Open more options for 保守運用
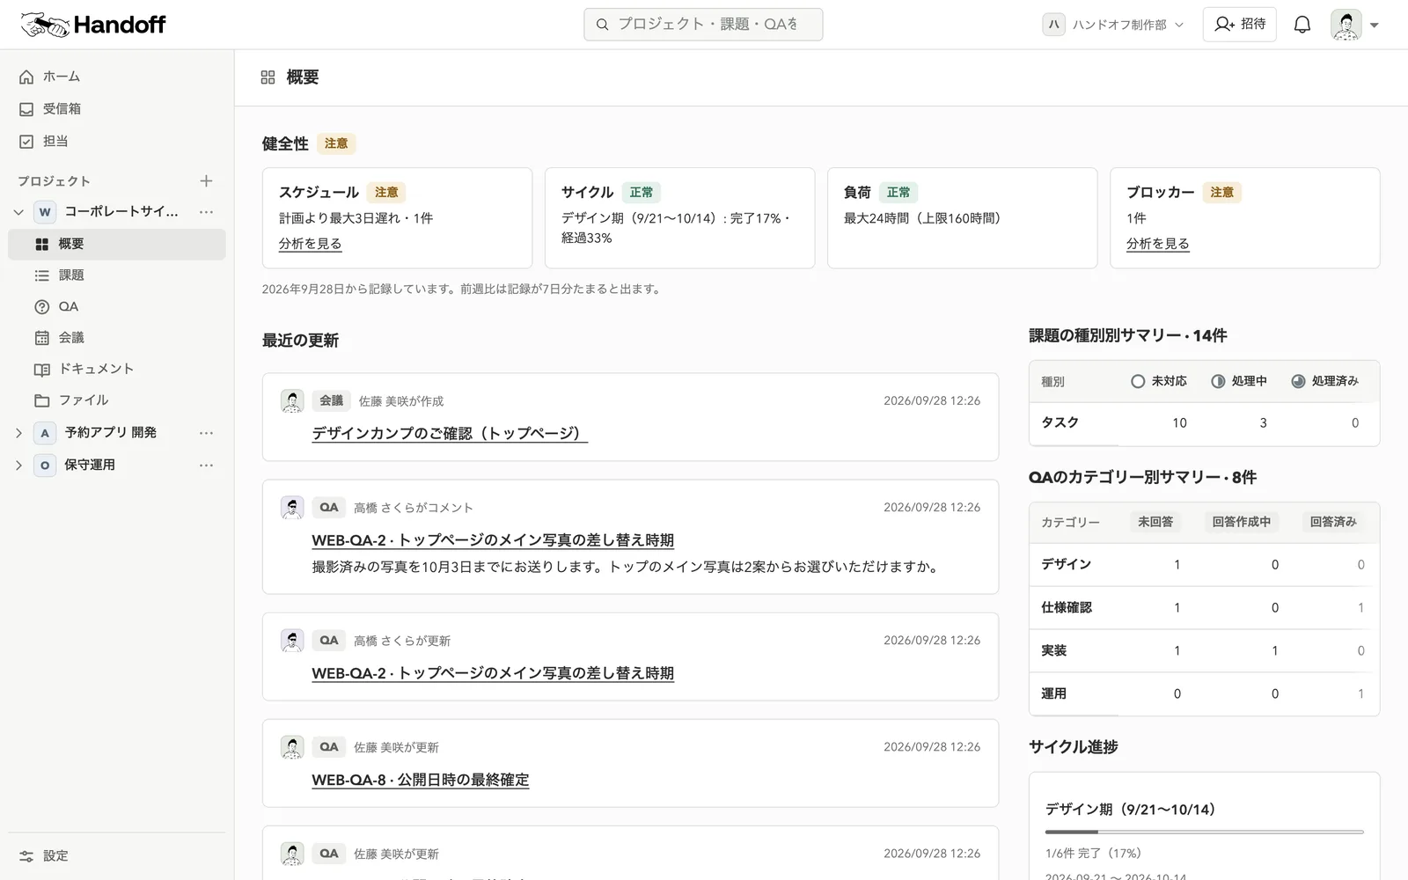The width and height of the screenshot is (1408, 880). (206, 465)
